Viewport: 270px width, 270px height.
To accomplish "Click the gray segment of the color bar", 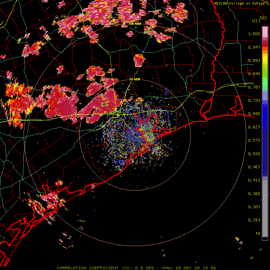I will point(265,208).
